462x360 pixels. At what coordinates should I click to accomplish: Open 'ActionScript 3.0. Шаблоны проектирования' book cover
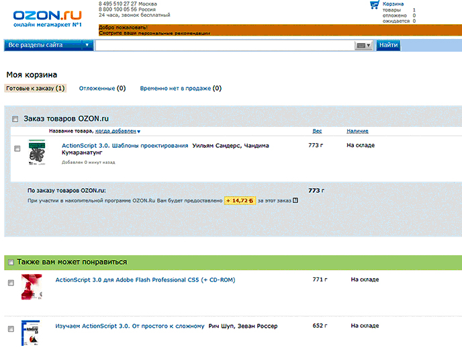[37, 152]
